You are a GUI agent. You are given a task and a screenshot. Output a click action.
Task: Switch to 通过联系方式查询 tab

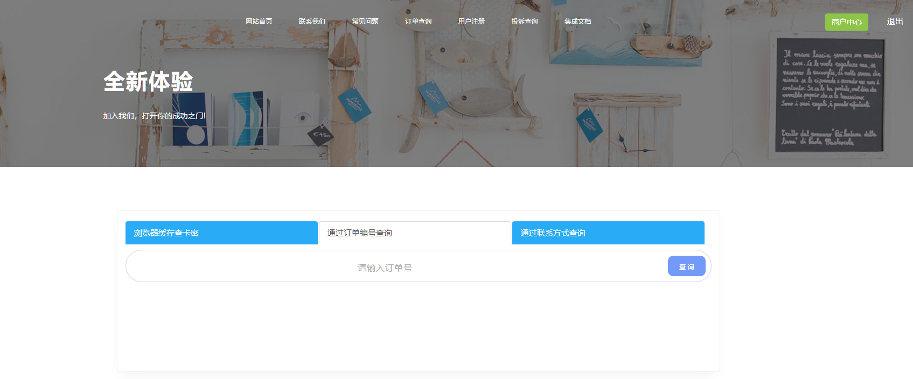click(608, 233)
